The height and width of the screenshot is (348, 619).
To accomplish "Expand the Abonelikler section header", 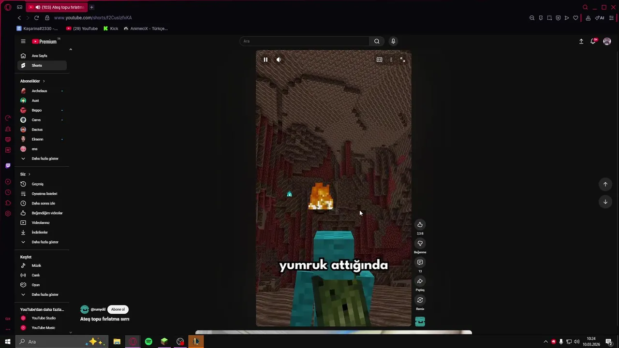I will pyautogui.click(x=32, y=81).
